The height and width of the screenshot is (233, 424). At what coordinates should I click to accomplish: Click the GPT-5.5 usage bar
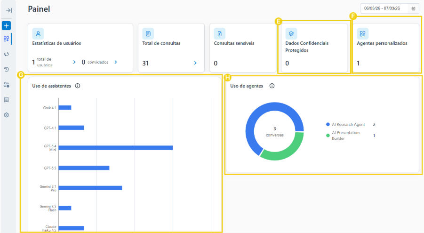[x=84, y=168]
